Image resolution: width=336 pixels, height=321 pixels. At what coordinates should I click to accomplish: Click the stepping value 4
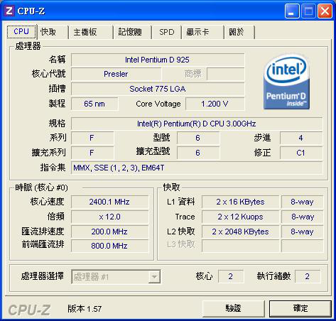pyautogui.click(x=301, y=138)
